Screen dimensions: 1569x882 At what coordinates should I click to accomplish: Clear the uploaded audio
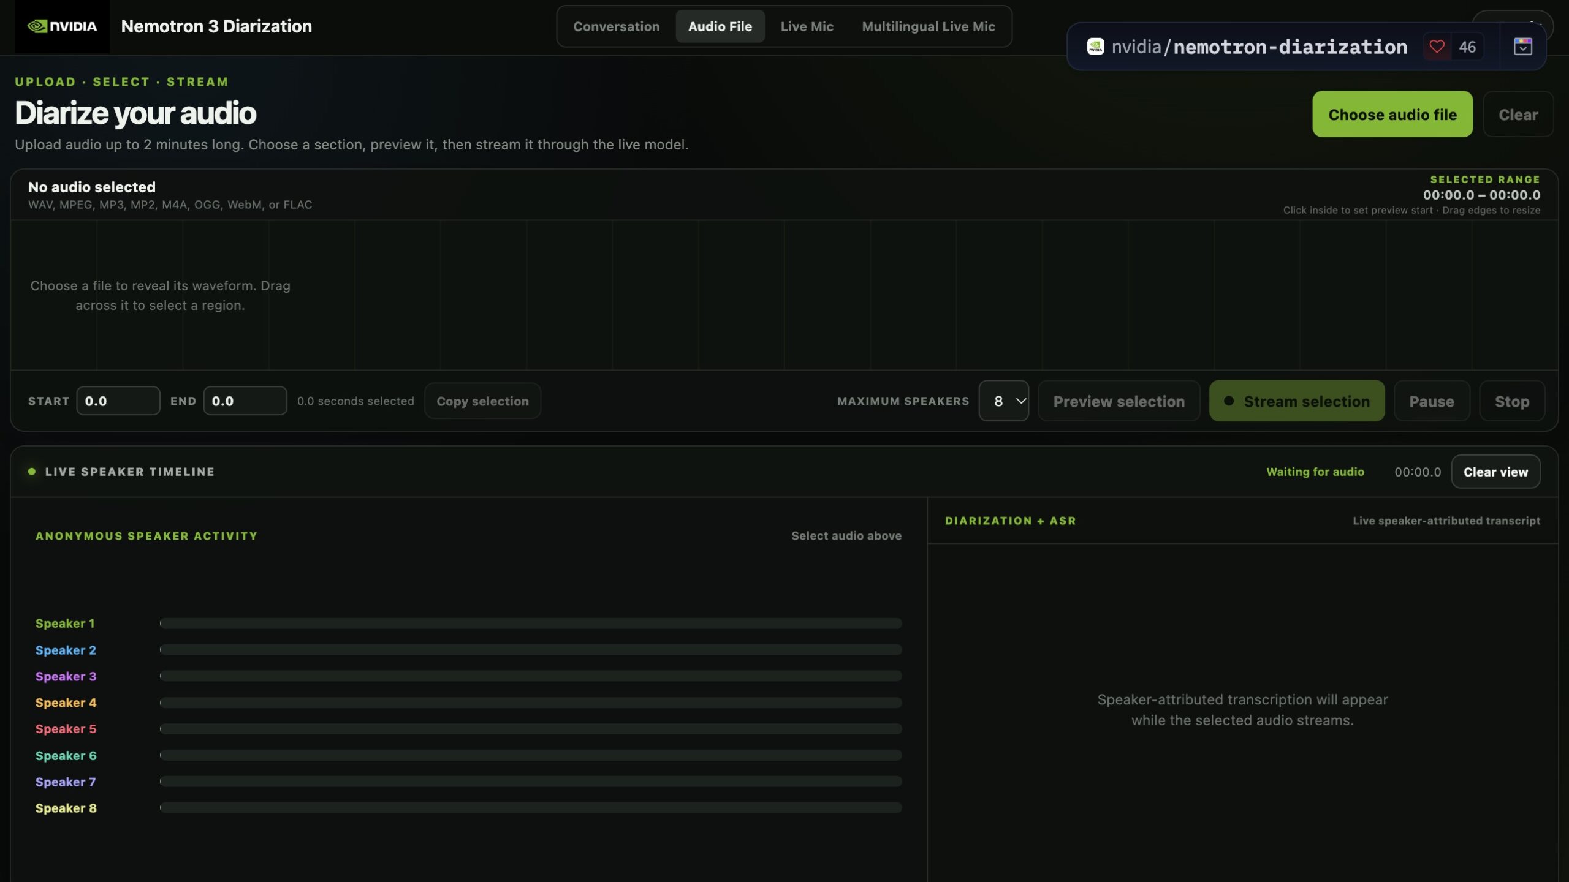(1518, 115)
